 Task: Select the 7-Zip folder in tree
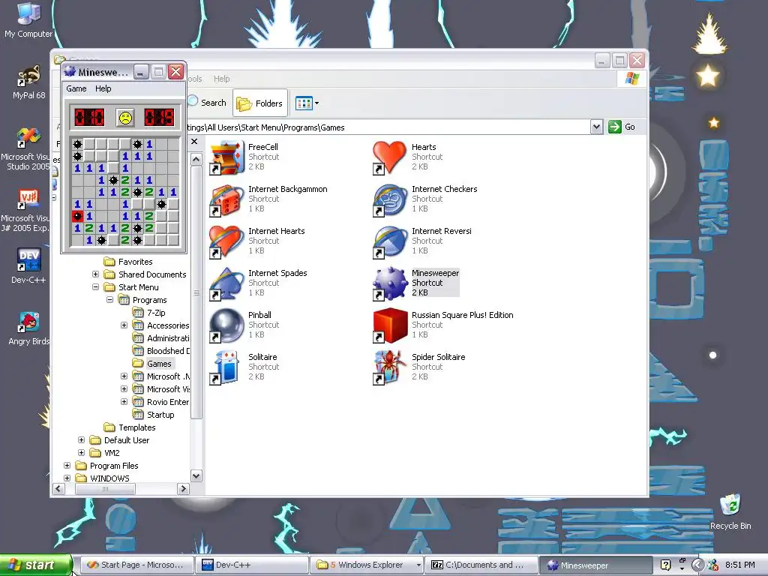(x=149, y=313)
